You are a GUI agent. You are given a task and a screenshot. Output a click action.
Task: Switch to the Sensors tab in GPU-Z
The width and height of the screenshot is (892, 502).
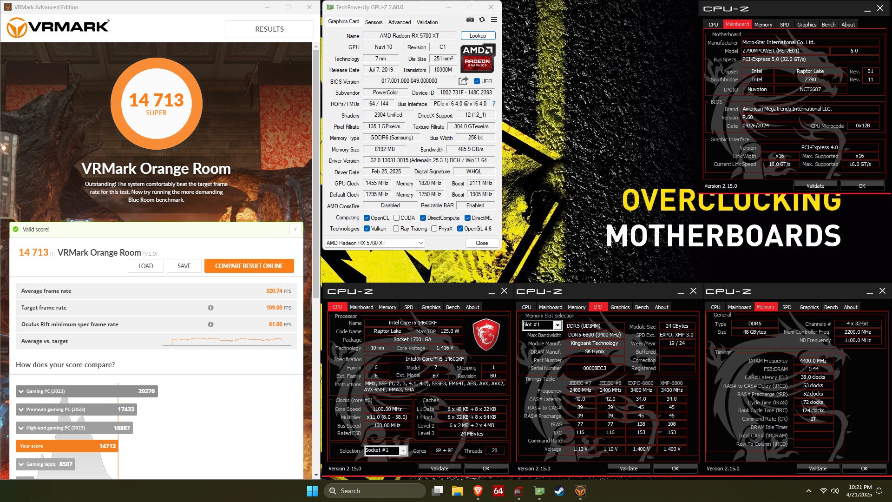[374, 22]
